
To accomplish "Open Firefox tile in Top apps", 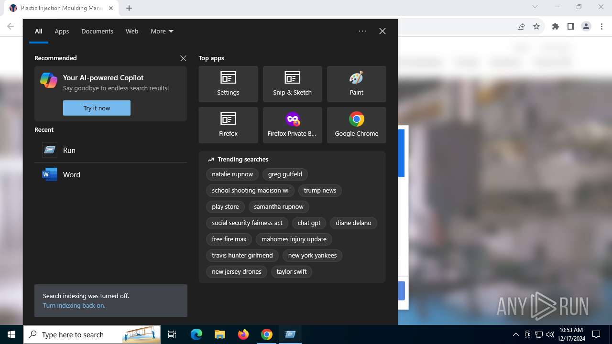I will [x=228, y=125].
